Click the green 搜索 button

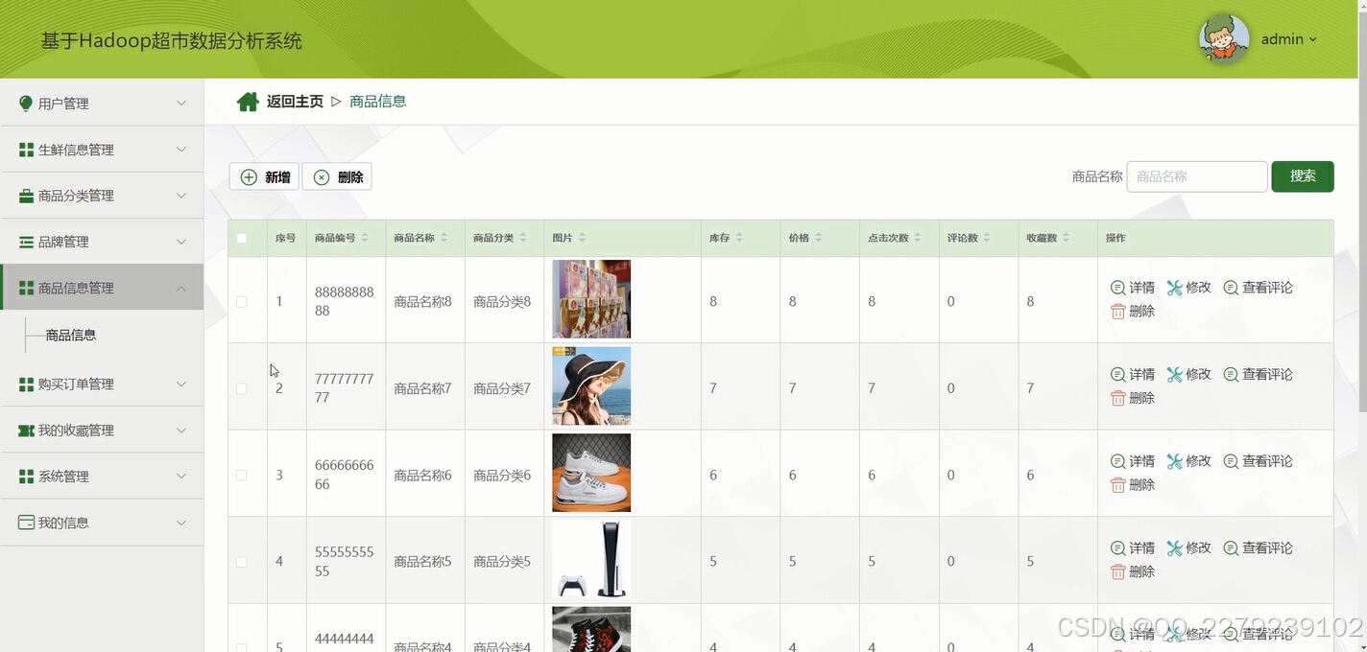click(x=1303, y=176)
